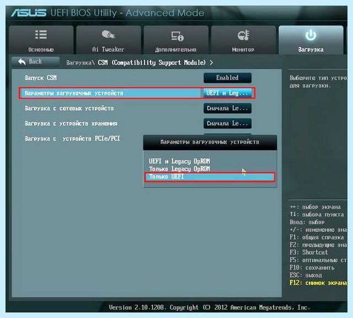Select Загрузка с устройств PCIe/PCI row label
The width and height of the screenshot is (353, 318).
72,138
